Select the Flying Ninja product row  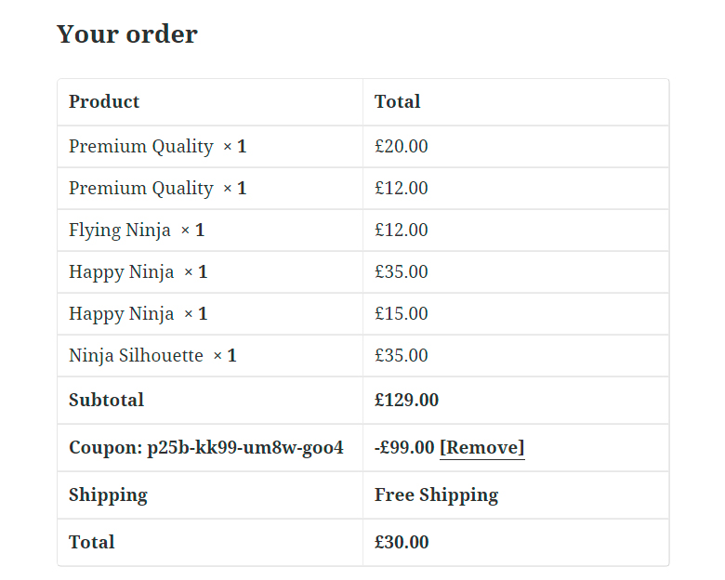[x=362, y=230]
